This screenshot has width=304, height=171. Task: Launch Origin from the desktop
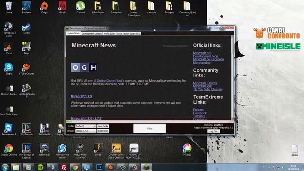44,8
